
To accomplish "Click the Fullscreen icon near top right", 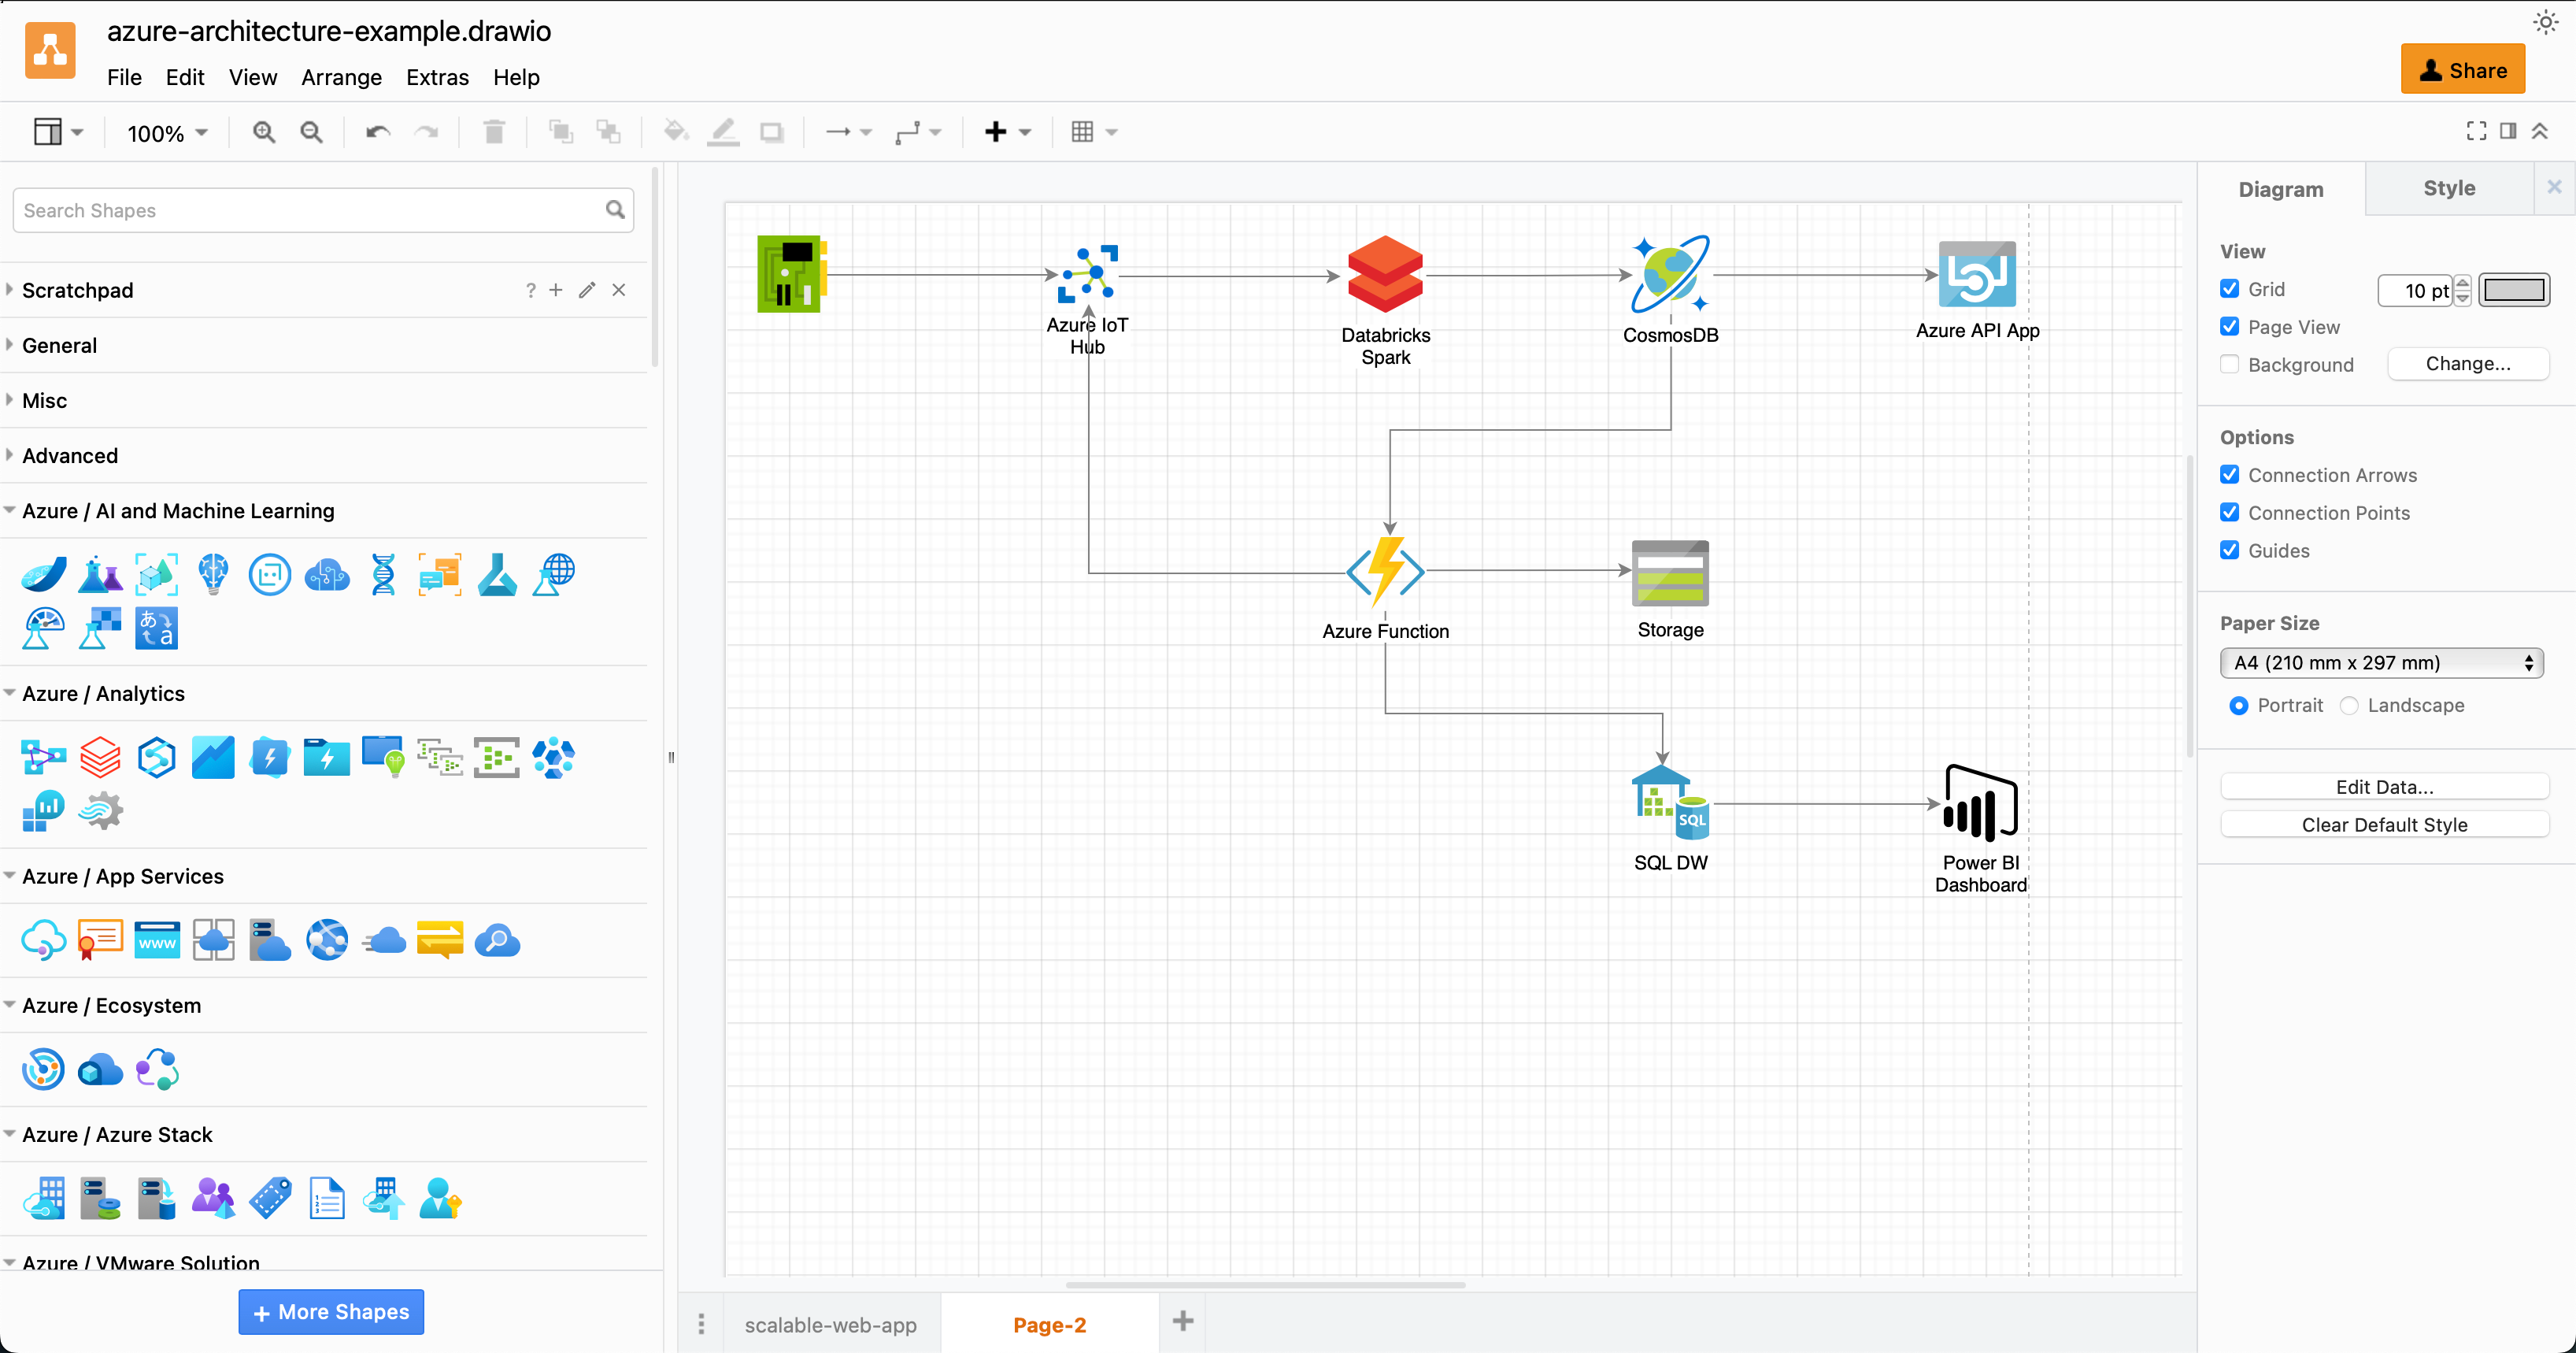I will pos(2477,131).
